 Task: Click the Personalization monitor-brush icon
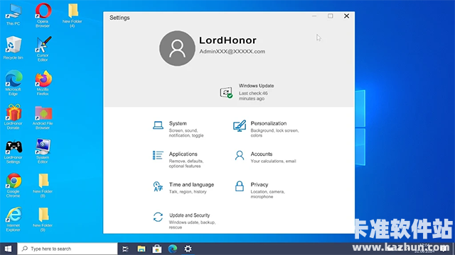coord(240,126)
